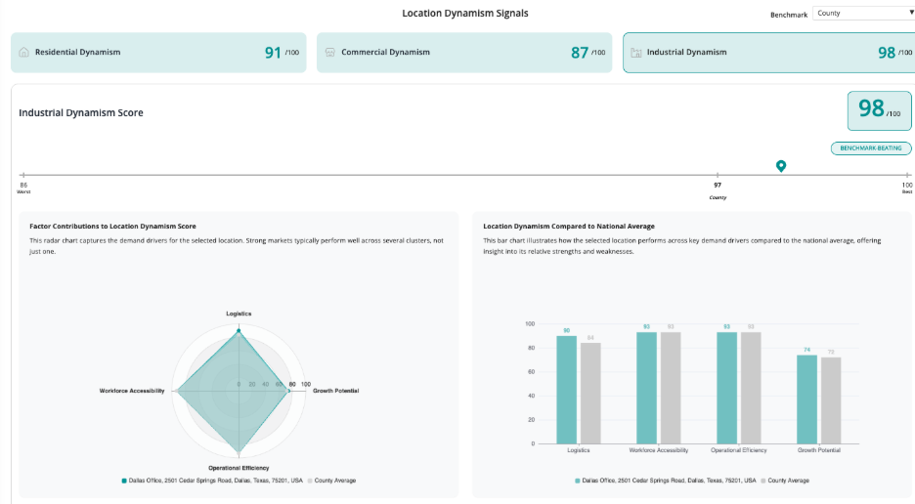Switch to the Residential Dynamism tab
The height and width of the screenshot is (504, 915).
(158, 53)
